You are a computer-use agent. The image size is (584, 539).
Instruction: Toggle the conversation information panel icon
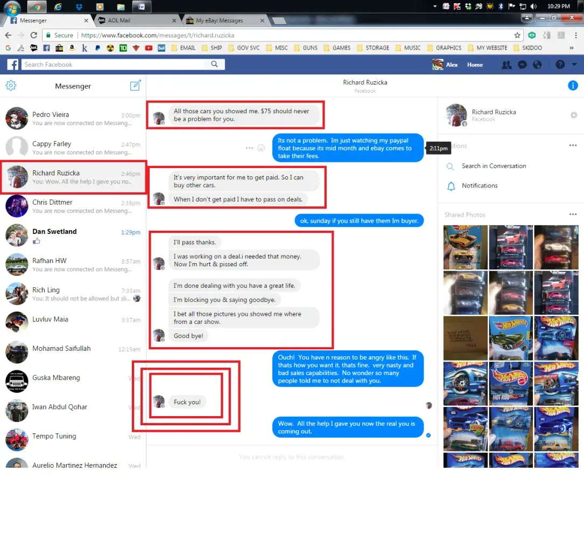573,86
